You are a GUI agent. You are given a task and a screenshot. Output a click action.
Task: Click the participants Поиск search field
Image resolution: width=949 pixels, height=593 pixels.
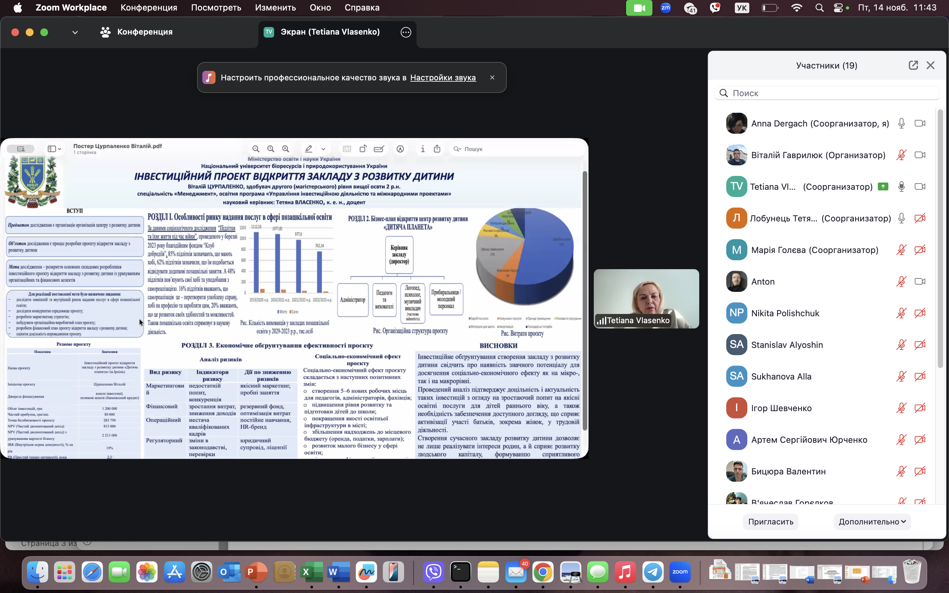[x=827, y=93]
